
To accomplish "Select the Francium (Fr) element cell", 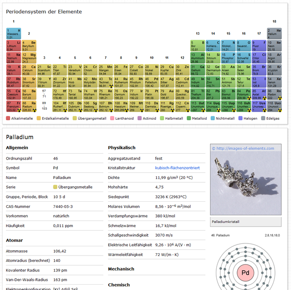I will click(x=14, y=106).
